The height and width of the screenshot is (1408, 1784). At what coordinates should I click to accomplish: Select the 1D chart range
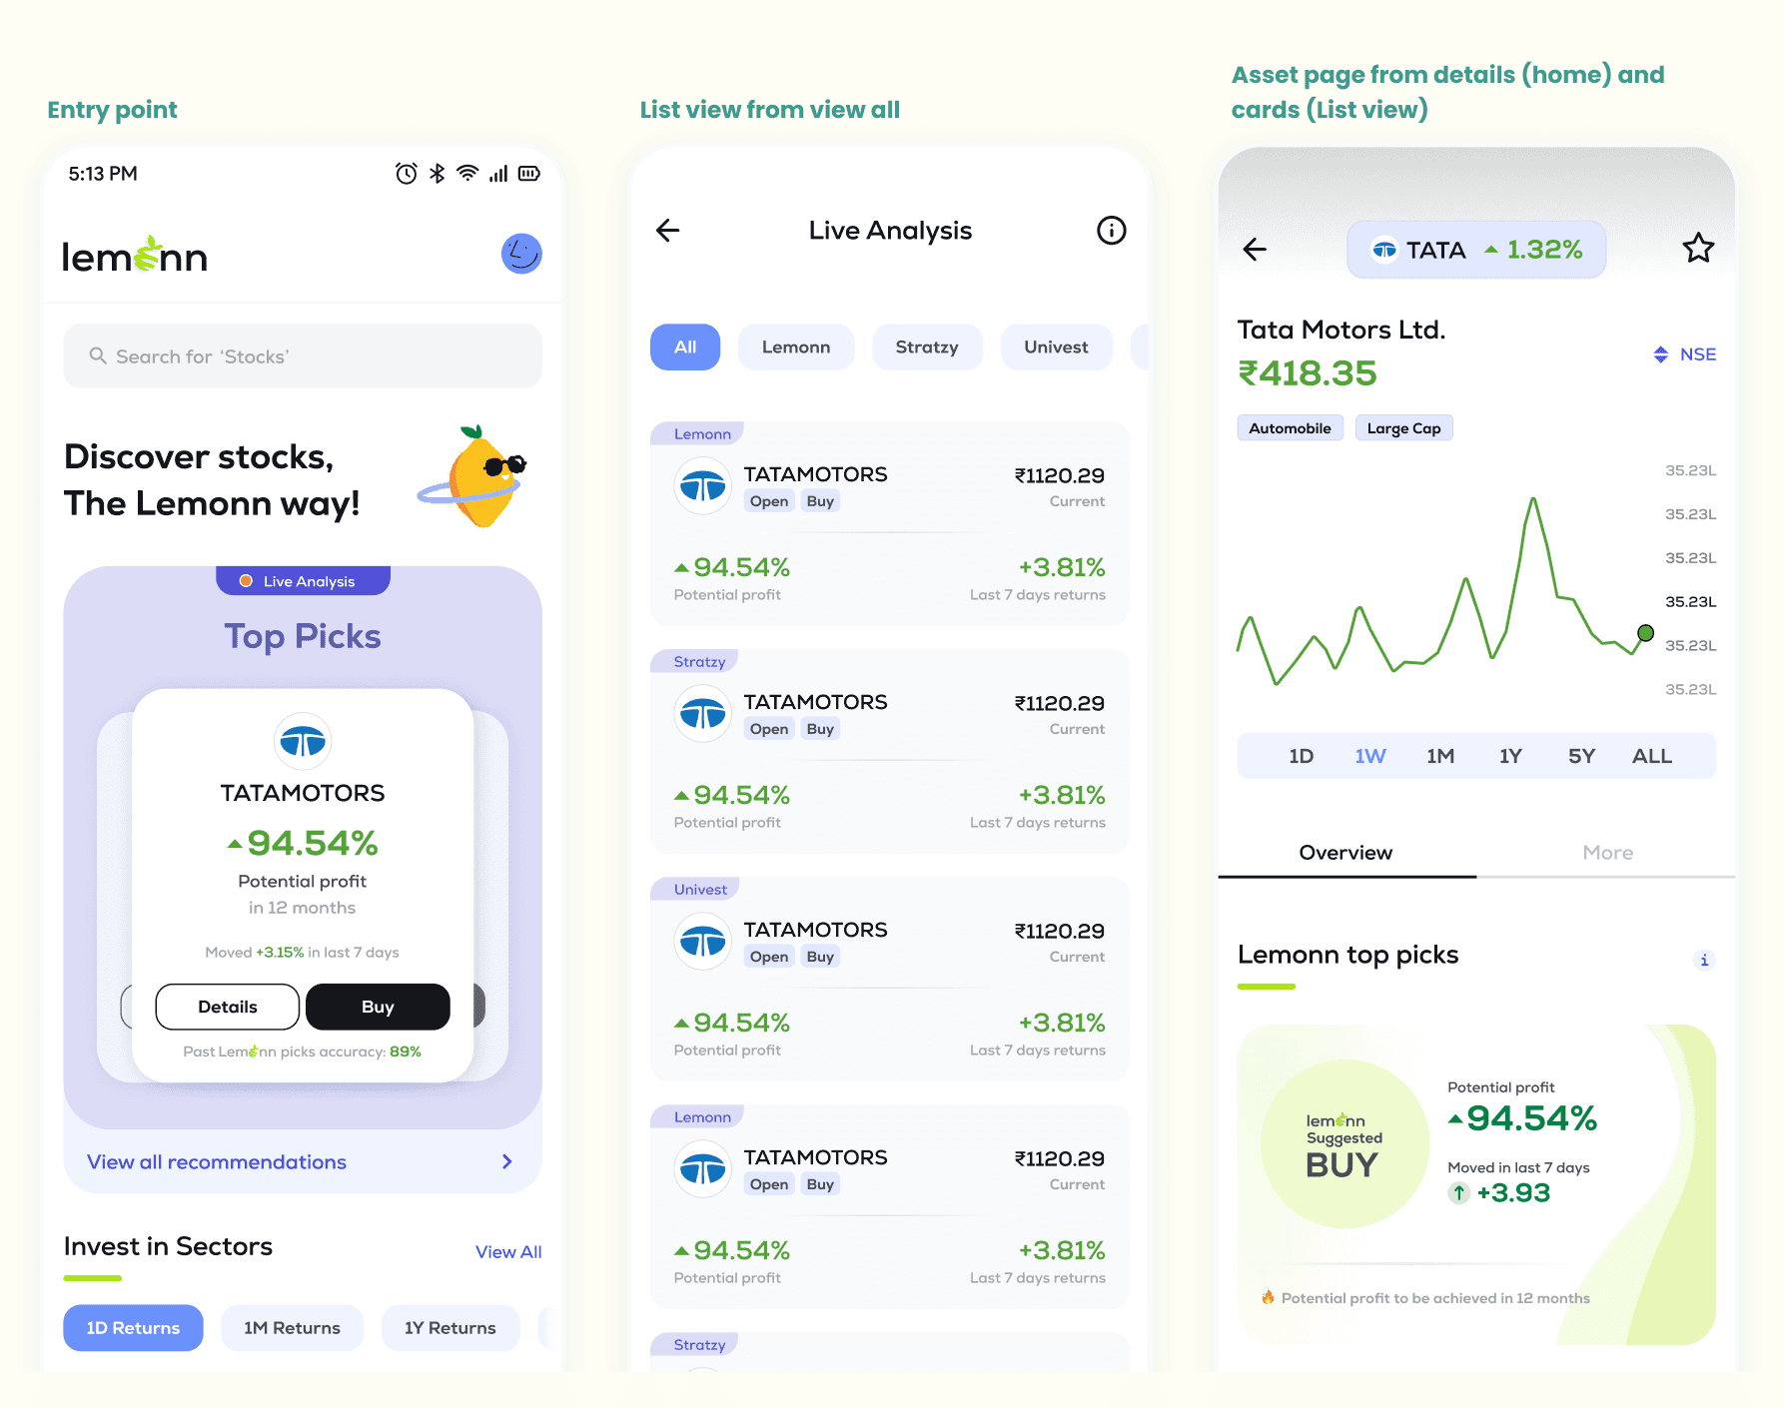(1301, 756)
